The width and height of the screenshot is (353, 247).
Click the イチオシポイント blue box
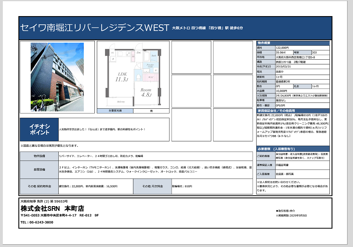tap(39, 129)
